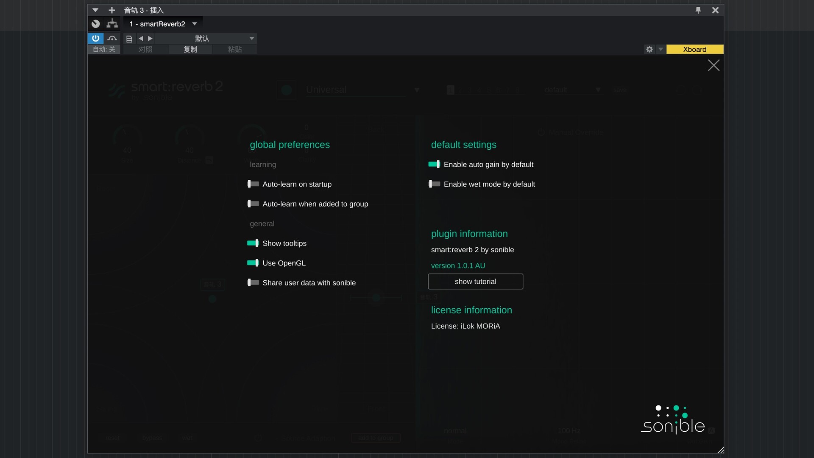The width and height of the screenshot is (814, 458).
Task: Open the gear settings icon
Action: tap(649, 49)
